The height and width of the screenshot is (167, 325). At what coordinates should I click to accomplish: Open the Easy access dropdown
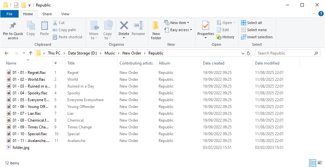point(191,30)
